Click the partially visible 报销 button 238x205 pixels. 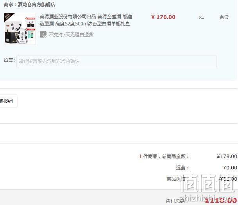[x=7, y=101]
